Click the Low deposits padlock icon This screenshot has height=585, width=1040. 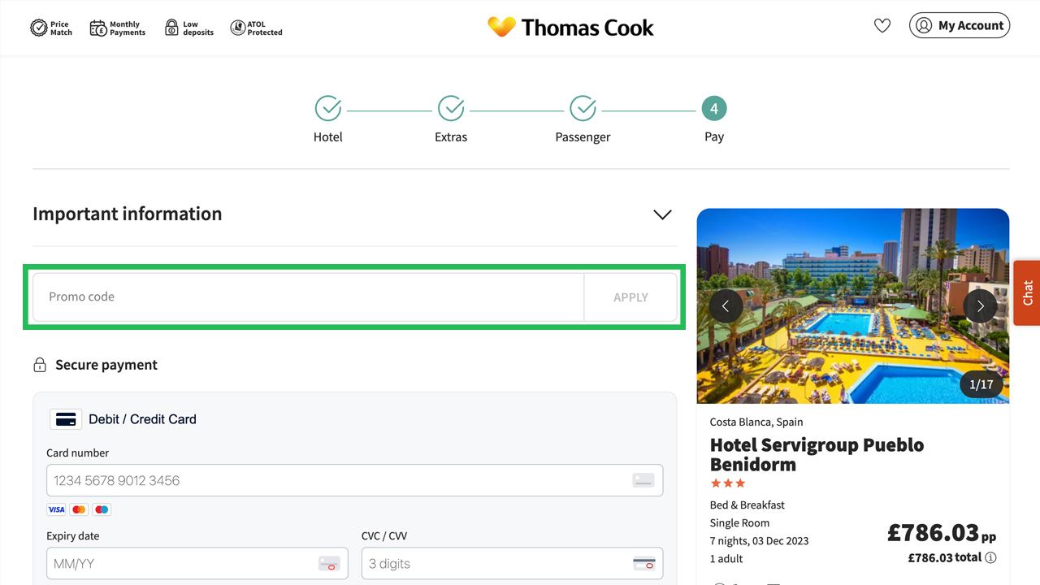(171, 28)
